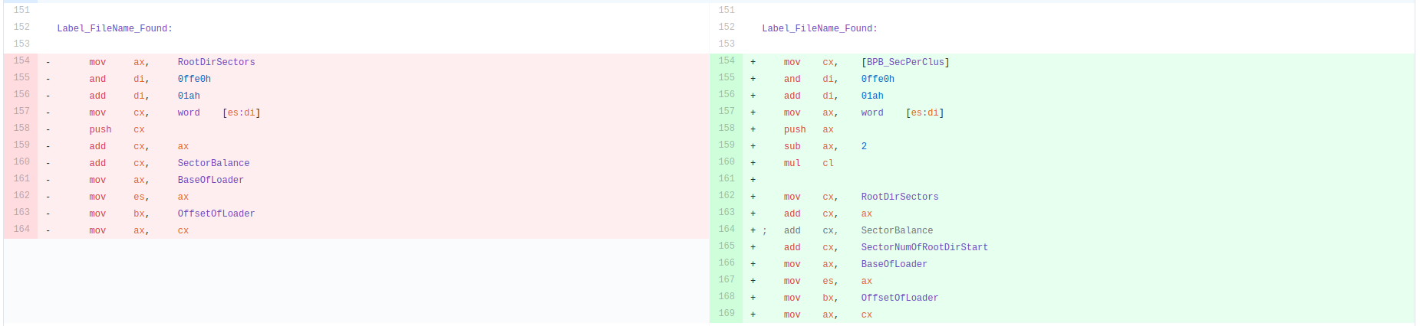Click SectorBalance in the removed code
1420x326 pixels.
coord(213,163)
